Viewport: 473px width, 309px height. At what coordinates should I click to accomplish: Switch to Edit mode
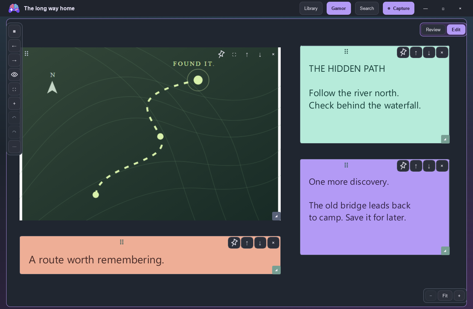(456, 30)
